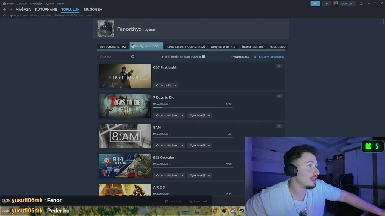
Task: Go back with the left arrow
Action: (5, 9)
